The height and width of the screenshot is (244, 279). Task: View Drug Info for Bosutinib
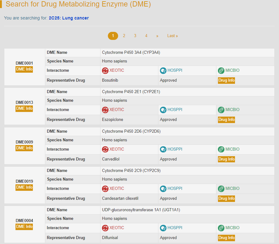tap(226, 80)
